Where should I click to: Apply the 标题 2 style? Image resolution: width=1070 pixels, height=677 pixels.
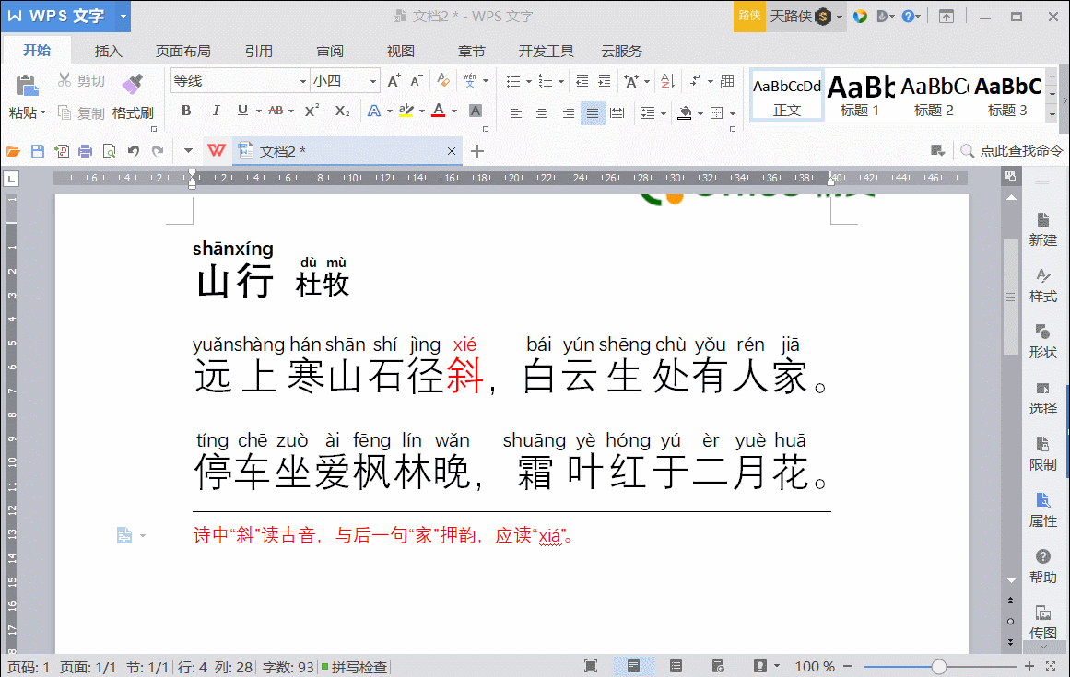click(x=934, y=96)
